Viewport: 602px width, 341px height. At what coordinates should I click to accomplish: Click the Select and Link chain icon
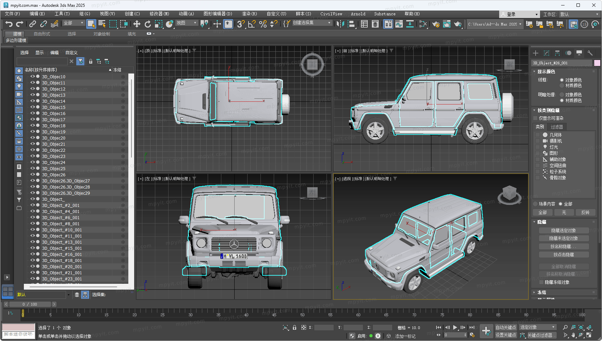coord(33,24)
